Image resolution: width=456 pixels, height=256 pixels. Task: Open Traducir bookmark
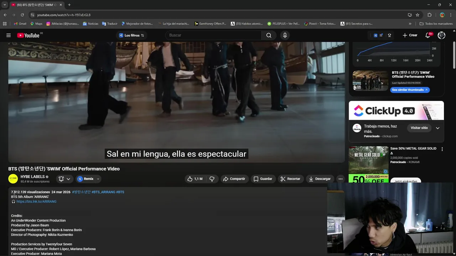110,24
